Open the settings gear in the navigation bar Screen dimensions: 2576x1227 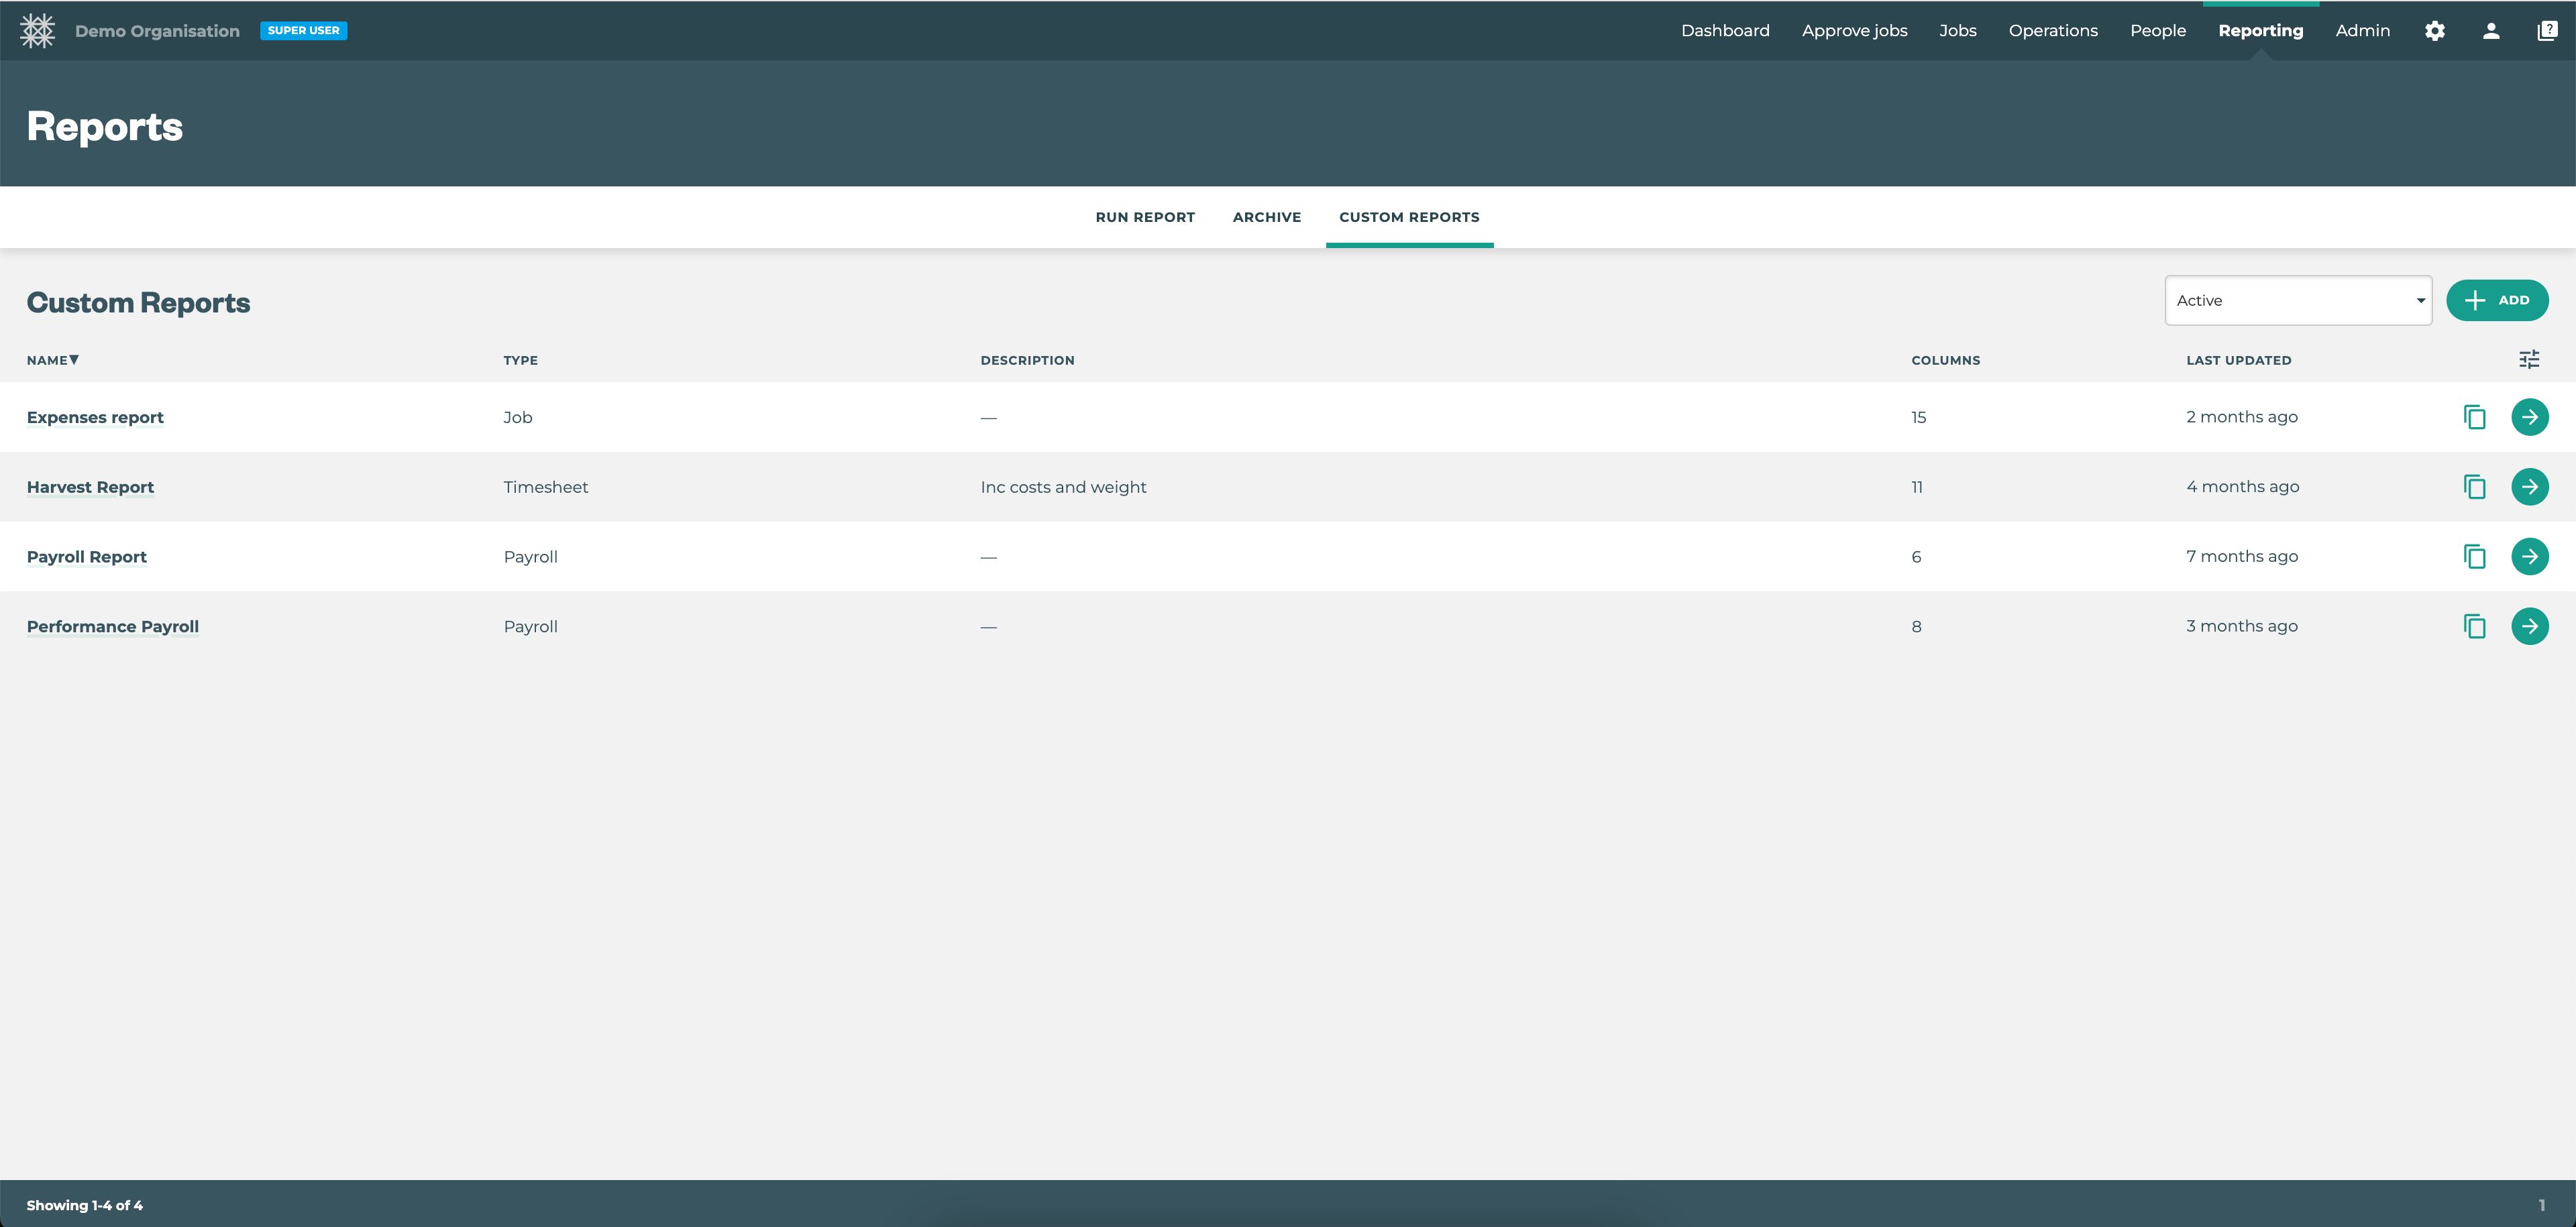coord(2435,30)
